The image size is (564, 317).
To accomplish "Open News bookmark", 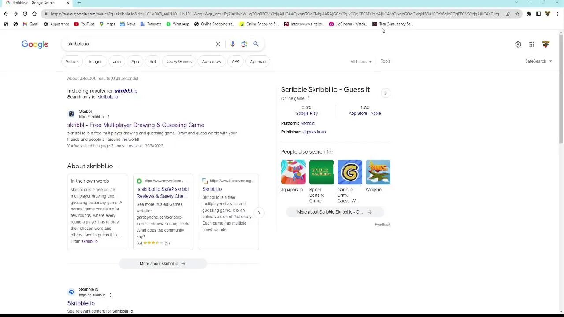I will click(x=128, y=24).
